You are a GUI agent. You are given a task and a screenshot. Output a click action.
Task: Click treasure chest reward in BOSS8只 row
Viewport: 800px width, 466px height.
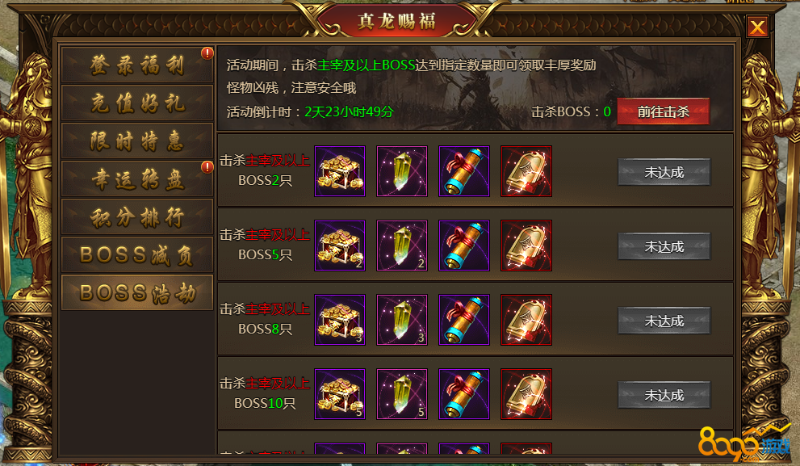340,320
